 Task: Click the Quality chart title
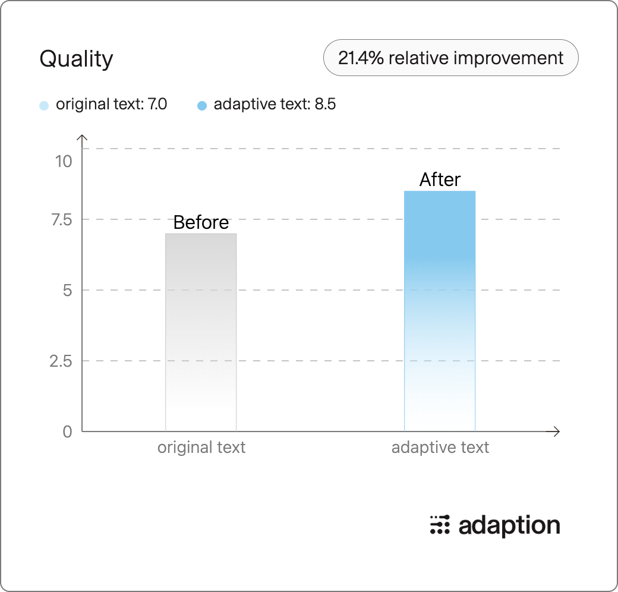click(76, 59)
